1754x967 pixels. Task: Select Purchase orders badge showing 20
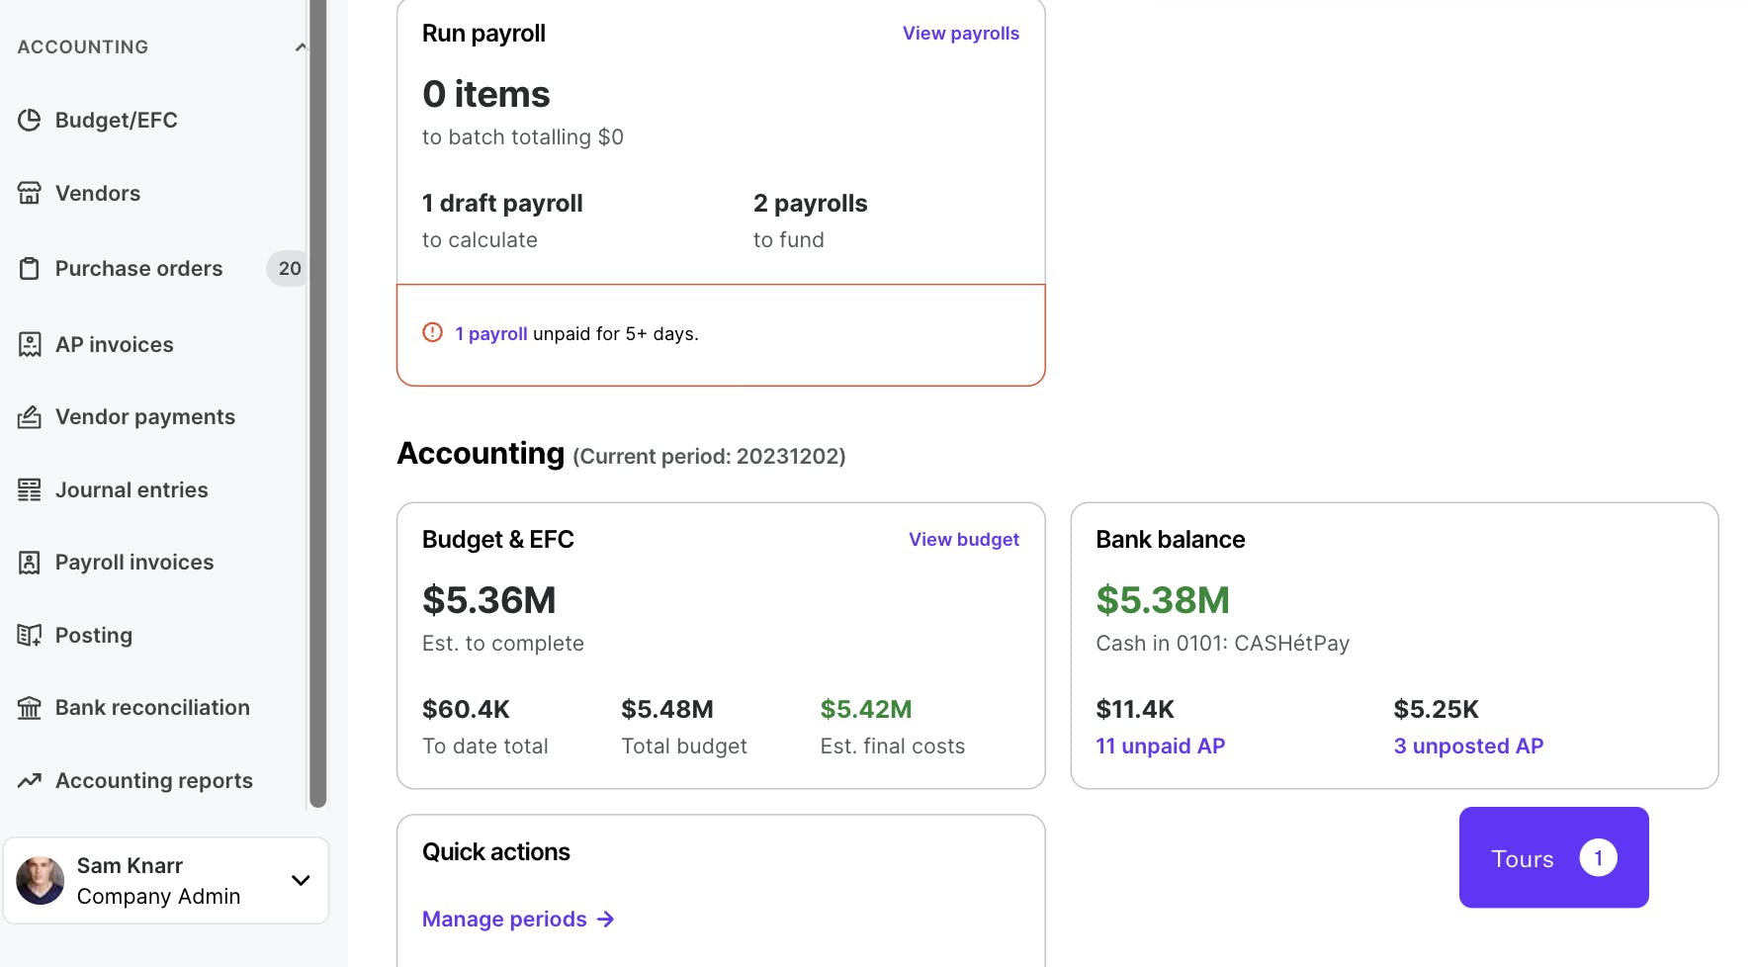coord(289,268)
